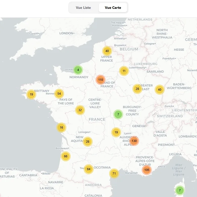Click the BELGIUM country label

click(129, 49)
